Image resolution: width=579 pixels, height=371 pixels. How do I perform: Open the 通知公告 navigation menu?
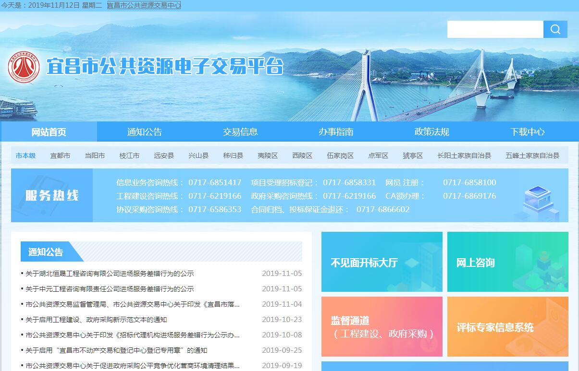point(145,132)
